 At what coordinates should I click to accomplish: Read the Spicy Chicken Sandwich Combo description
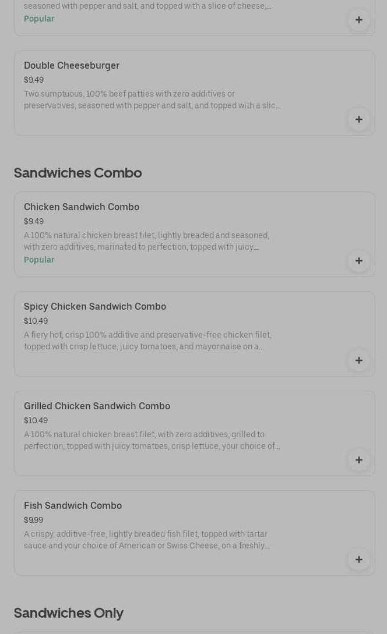147,341
